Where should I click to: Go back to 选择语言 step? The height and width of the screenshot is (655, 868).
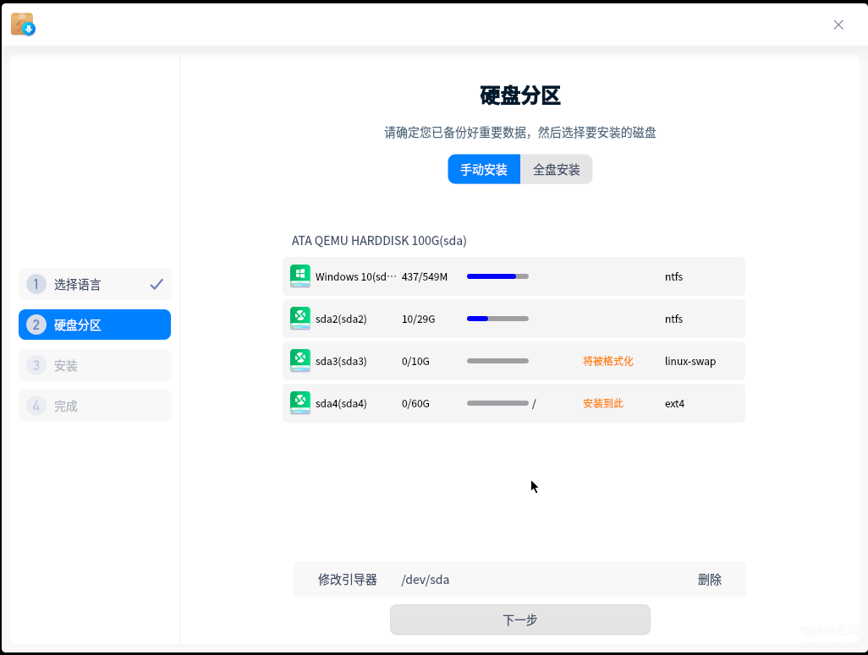point(95,284)
